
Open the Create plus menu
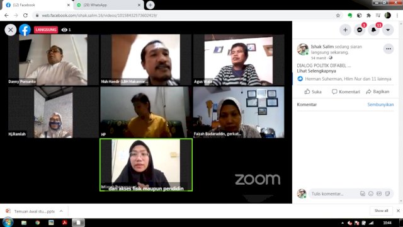(x=345, y=30)
